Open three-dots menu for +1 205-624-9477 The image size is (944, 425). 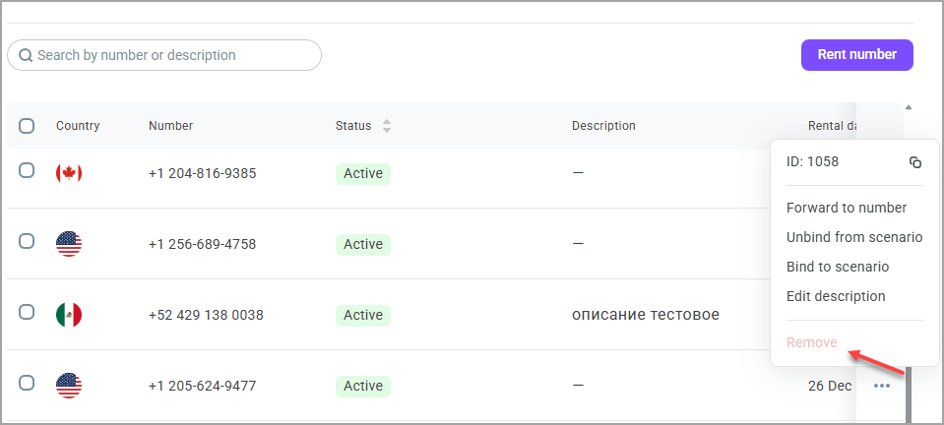click(x=882, y=386)
